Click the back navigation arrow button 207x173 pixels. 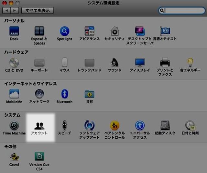(x=7, y=10)
